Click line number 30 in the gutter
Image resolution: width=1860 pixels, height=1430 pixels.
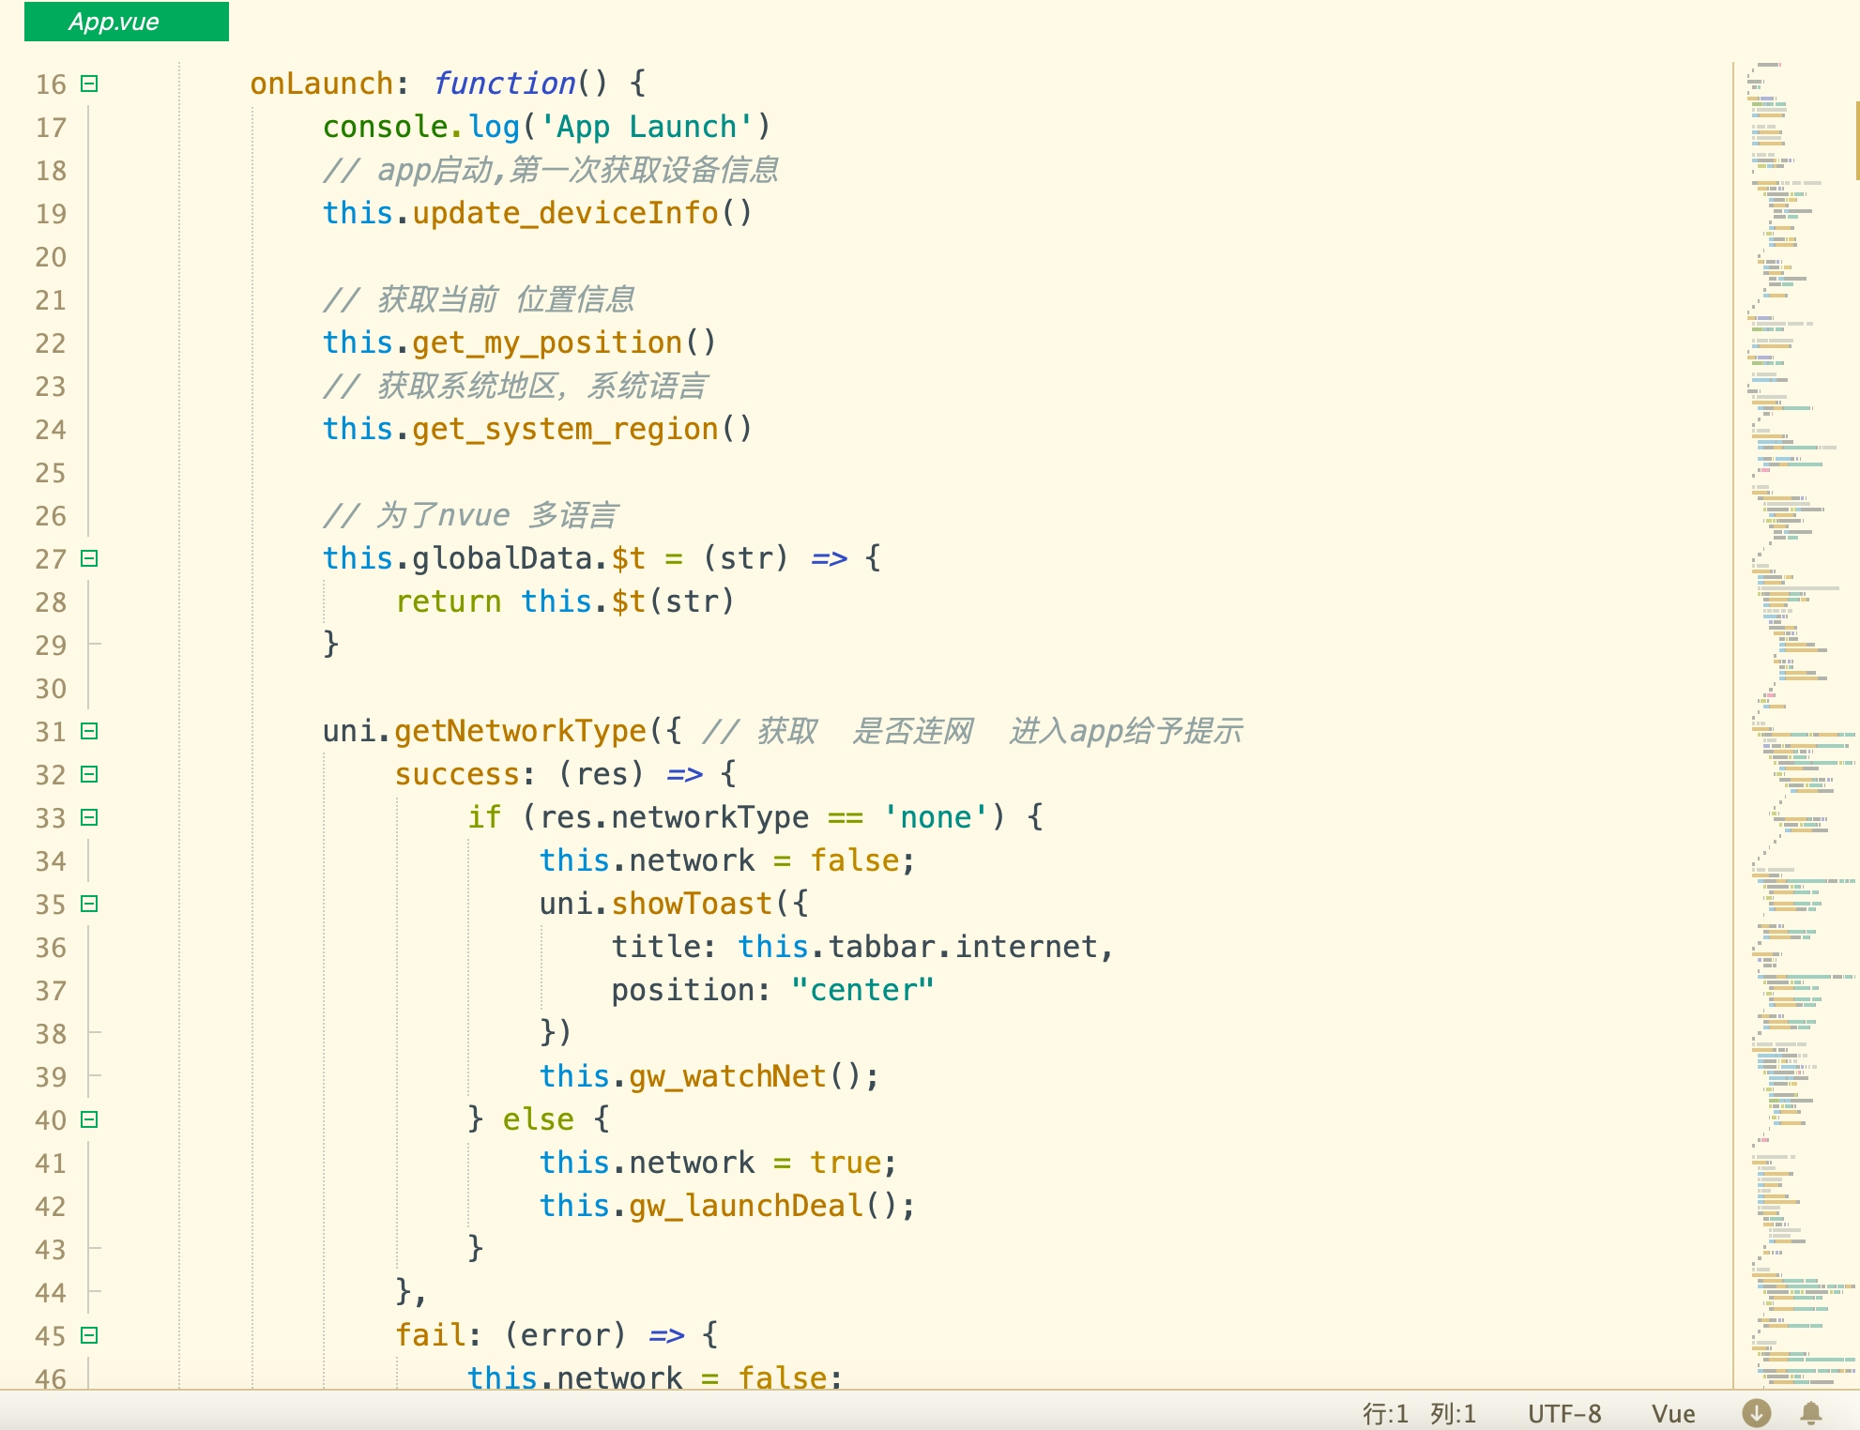[51, 689]
